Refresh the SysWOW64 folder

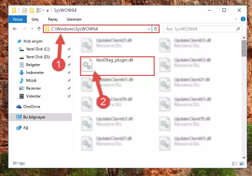pyautogui.click(x=155, y=29)
